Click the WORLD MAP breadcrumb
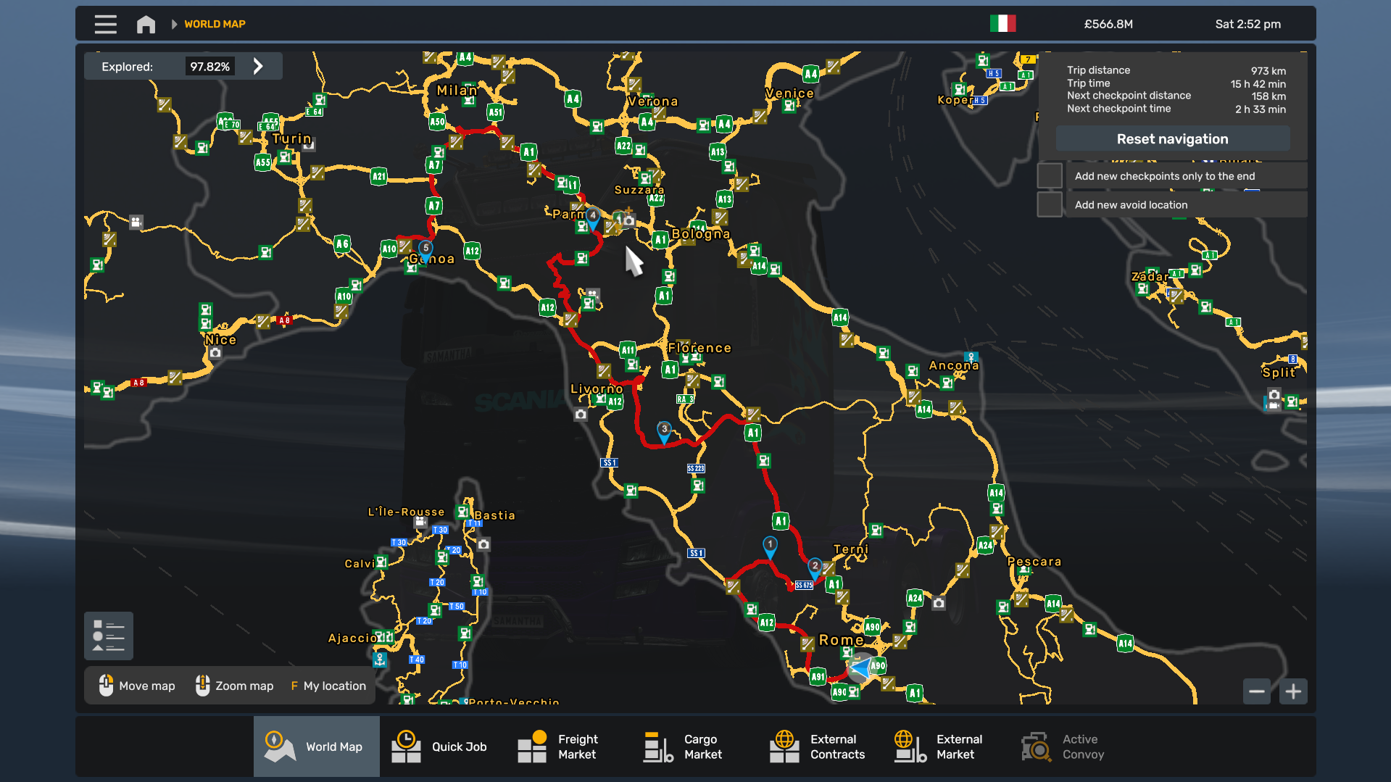Screen dimensions: 1391x782 (215, 24)
